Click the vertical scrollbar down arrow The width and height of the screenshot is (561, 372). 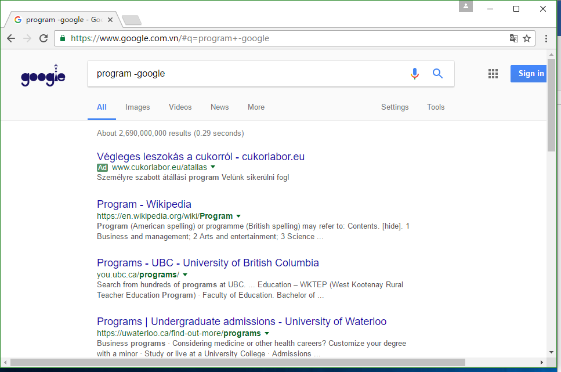pyautogui.click(x=551, y=352)
